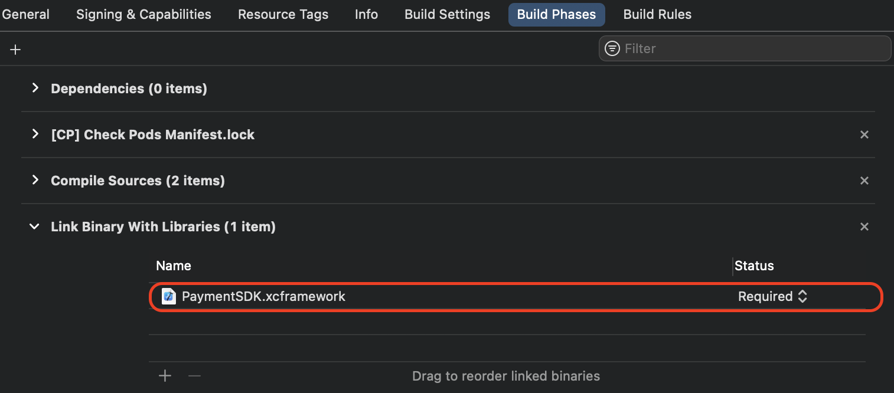Viewport: 894px width, 393px height.
Task: Expand the Check Pods Manifest.lock section
Action: point(35,134)
